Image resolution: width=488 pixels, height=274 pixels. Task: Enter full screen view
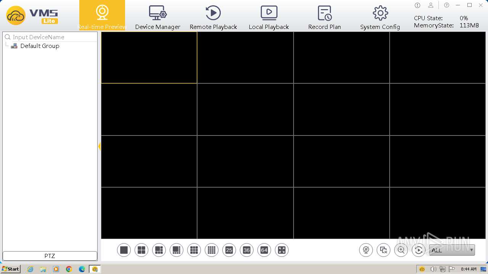coord(282,250)
